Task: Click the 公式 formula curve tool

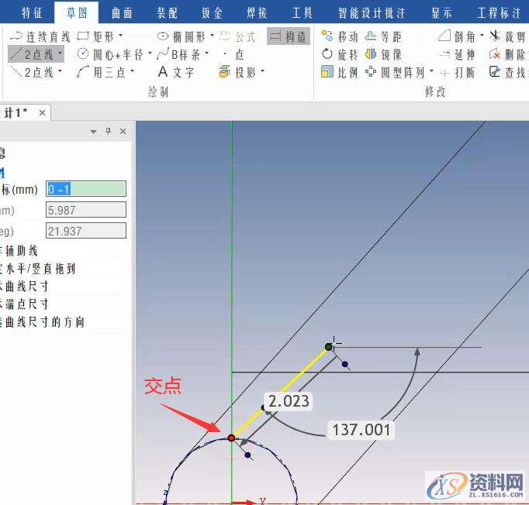Action: pyautogui.click(x=237, y=36)
